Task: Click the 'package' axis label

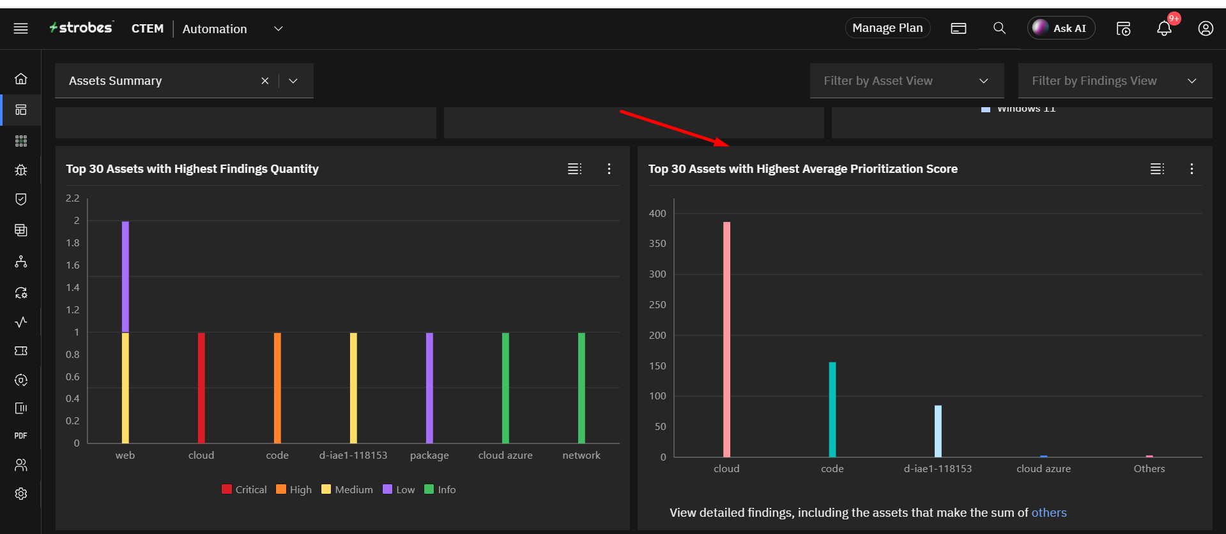Action: 429,456
